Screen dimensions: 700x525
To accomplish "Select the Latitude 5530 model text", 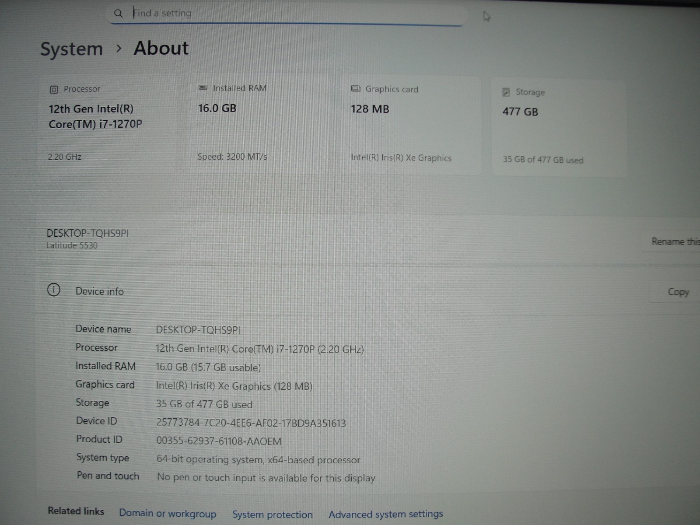I will [72, 245].
